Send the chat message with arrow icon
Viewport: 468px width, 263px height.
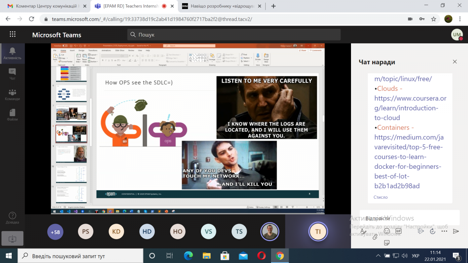[456, 231]
